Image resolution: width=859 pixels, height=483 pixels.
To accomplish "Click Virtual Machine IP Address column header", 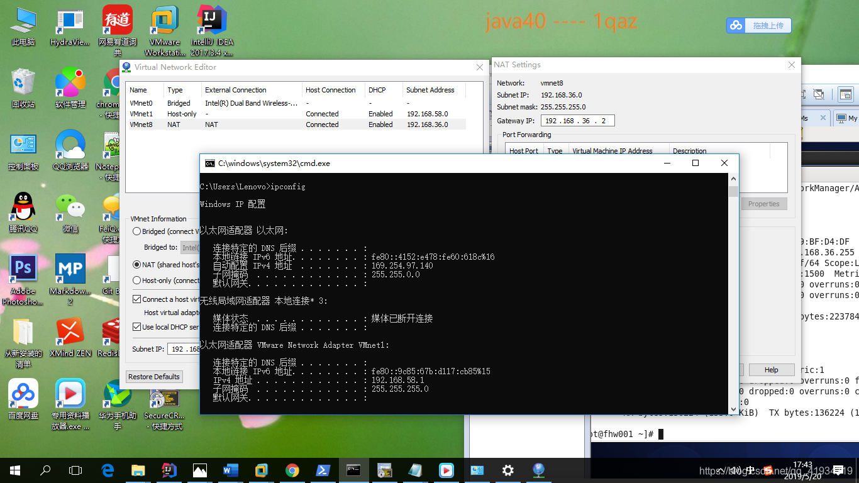I will pyautogui.click(x=619, y=151).
